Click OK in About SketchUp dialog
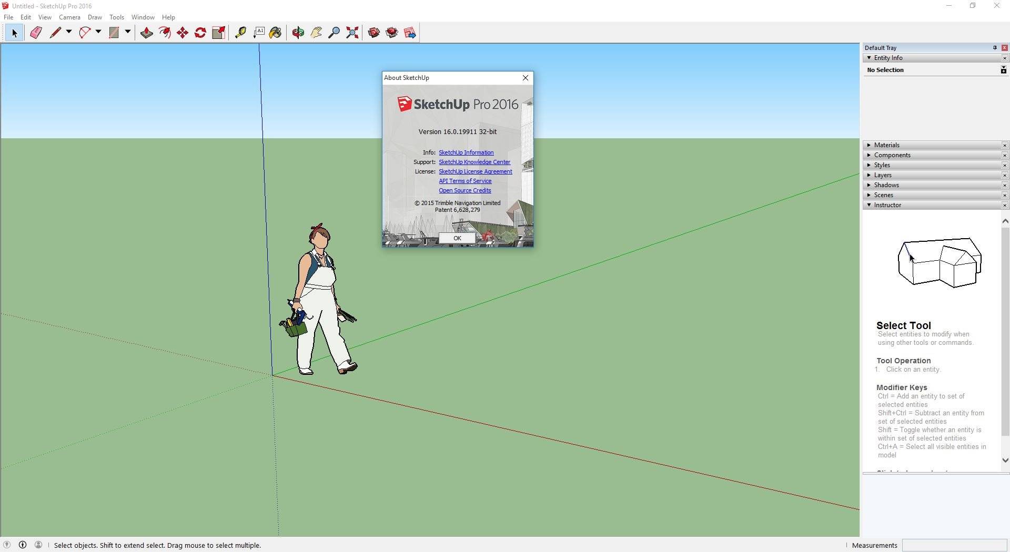 click(x=457, y=238)
